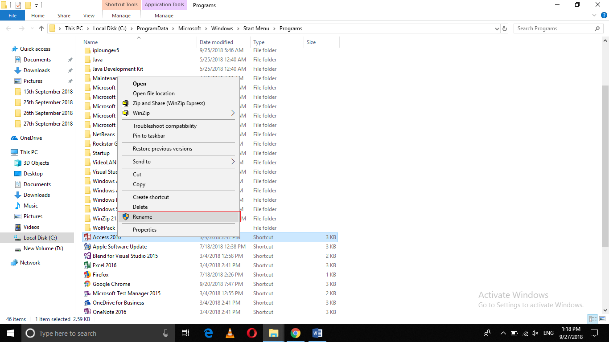Image resolution: width=609 pixels, height=342 pixels.
Task: Click the microphone icon in search bar
Action: tap(165, 333)
